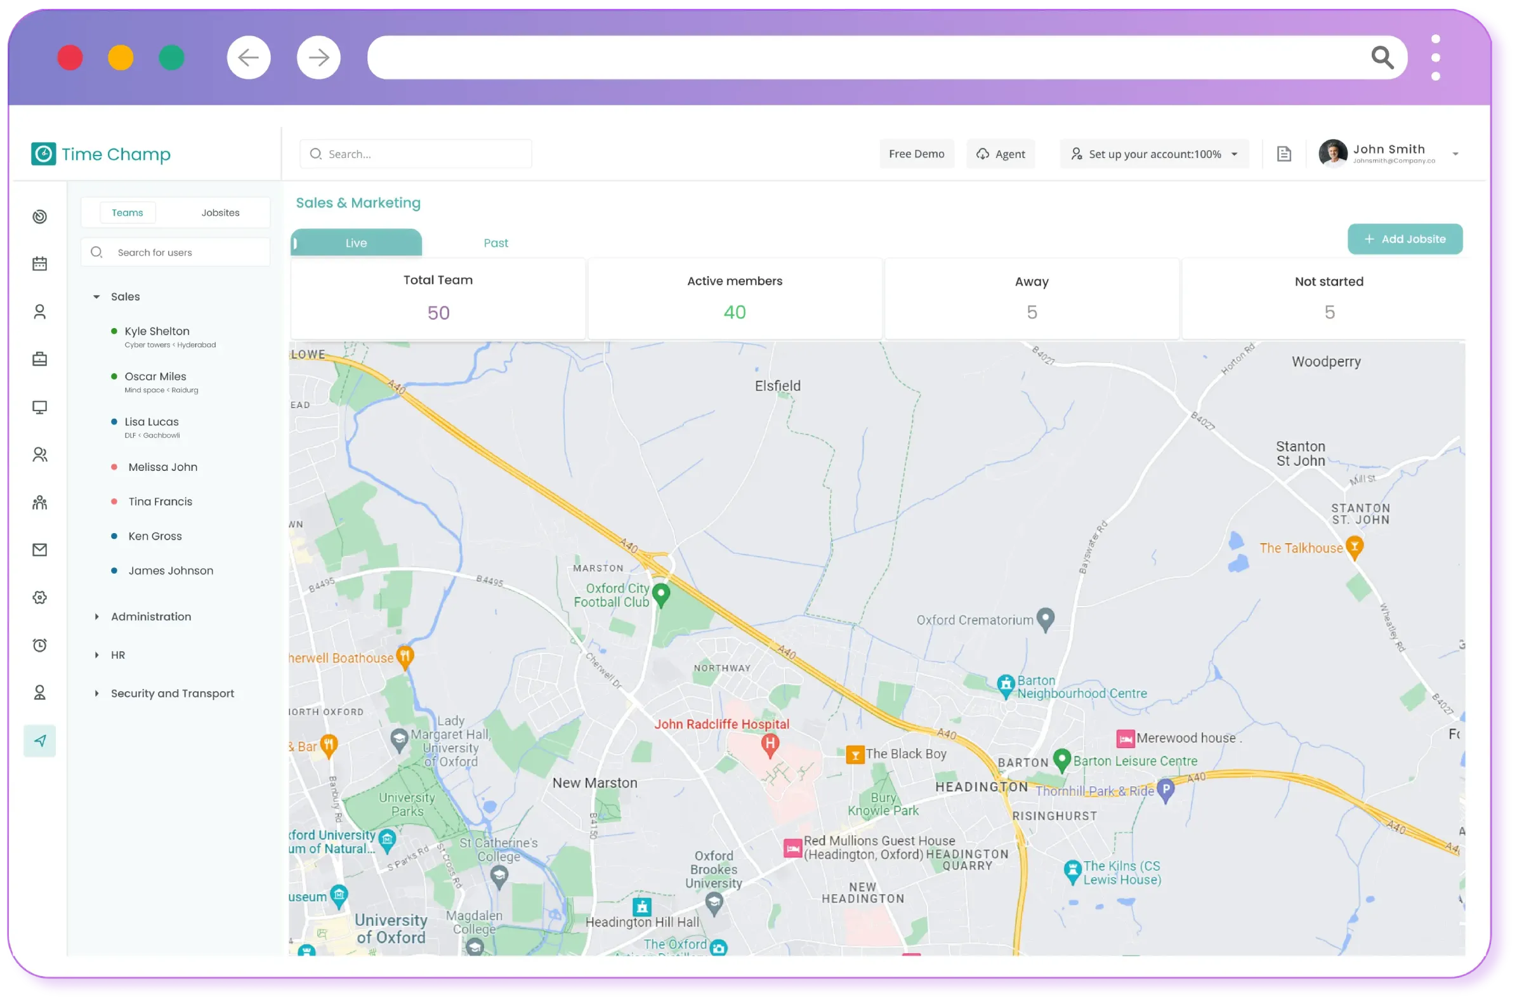The height and width of the screenshot is (1002, 1517).
Task: Expand Security and Transport group
Action: point(96,694)
